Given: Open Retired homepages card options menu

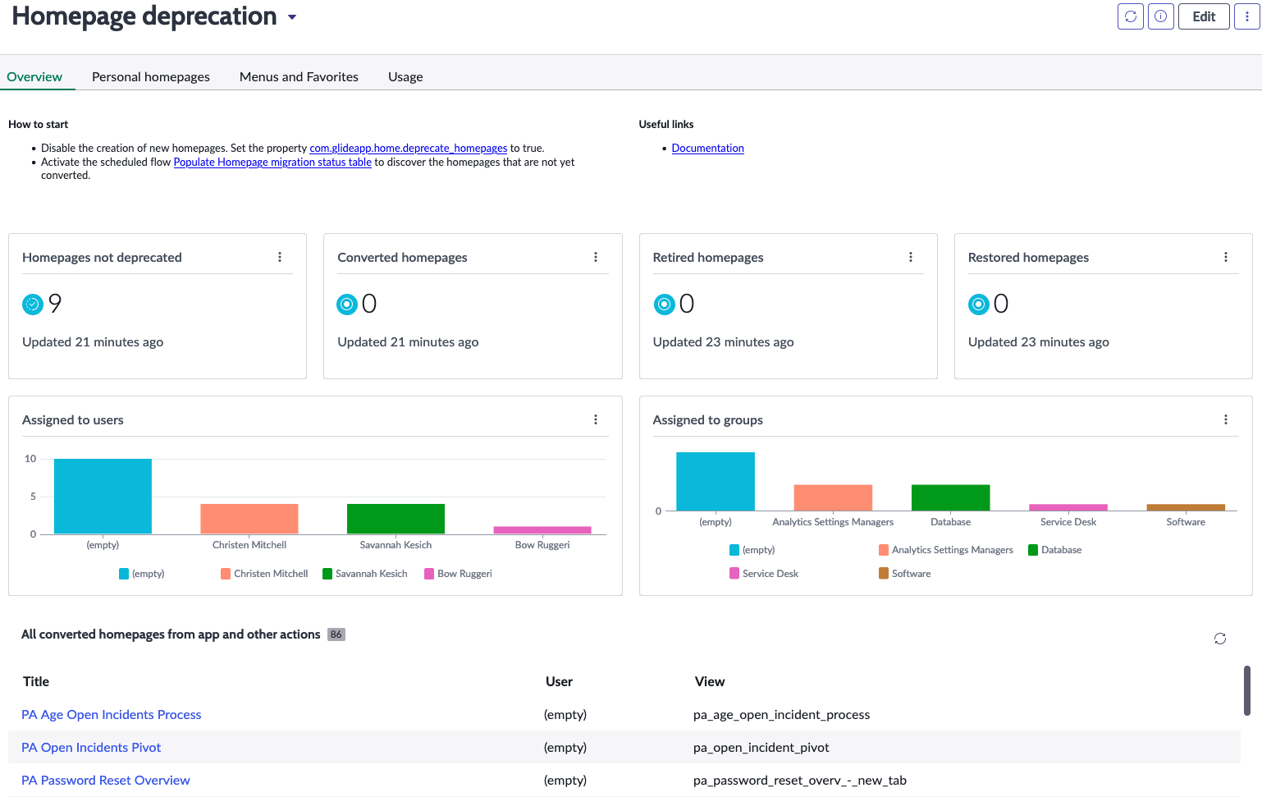Looking at the screenshot, I should [911, 257].
